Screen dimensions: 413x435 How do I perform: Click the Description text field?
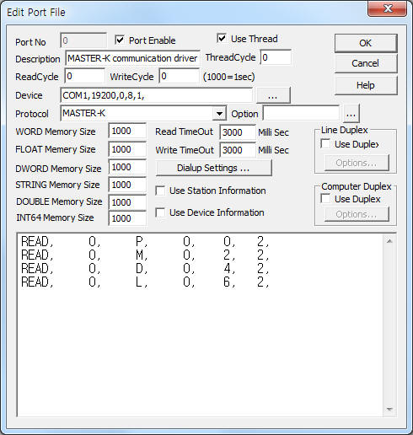[x=132, y=58]
